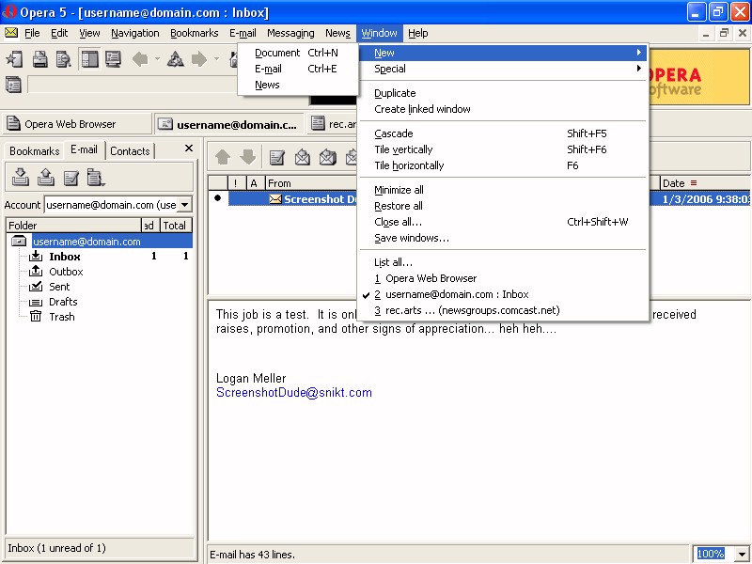This screenshot has width=752, height=564.
Task: Click ScreenshotDude@snikt.com email link
Action: click(294, 392)
